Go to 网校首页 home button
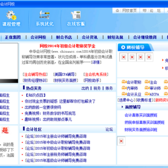Viewport: 168px width, 168px height. click(126, 11)
